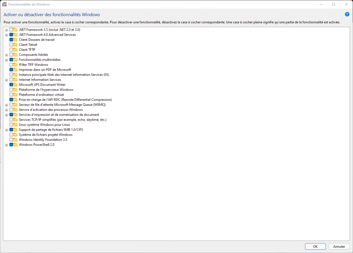This screenshot has width=353, height=253.
Task: Click the folder icon next to Windows PowerShell 2.0
Action: pyautogui.click(x=16, y=145)
